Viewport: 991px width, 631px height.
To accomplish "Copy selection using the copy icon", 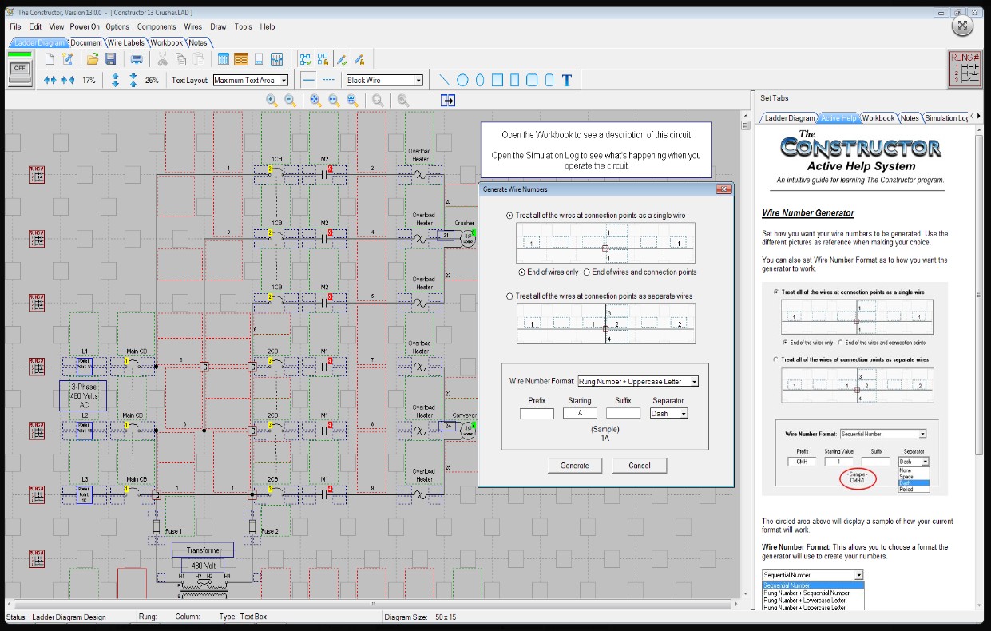I will (x=180, y=59).
